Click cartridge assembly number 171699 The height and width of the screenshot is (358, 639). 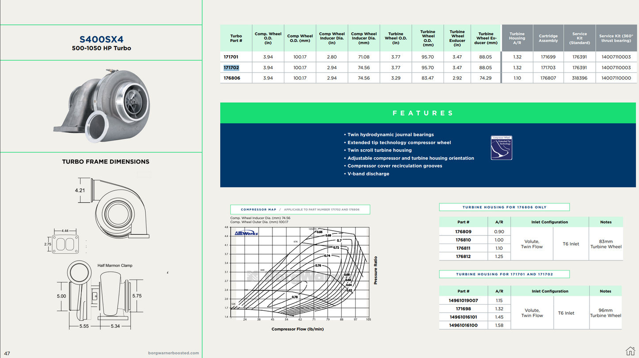tap(548, 57)
